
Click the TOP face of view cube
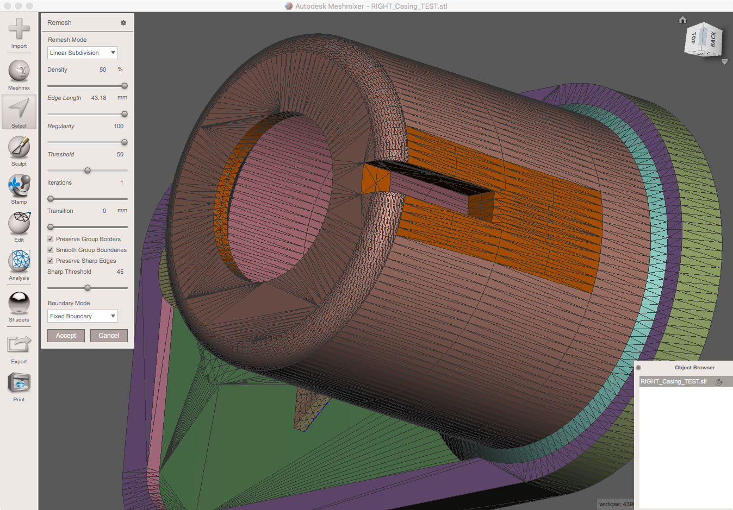tap(694, 39)
